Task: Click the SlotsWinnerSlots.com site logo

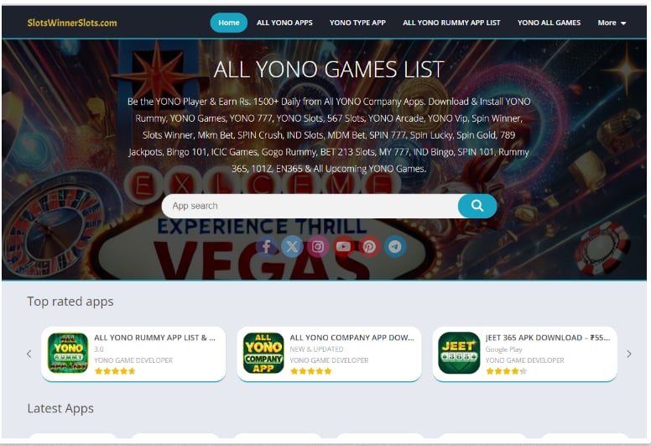Action: (72, 23)
